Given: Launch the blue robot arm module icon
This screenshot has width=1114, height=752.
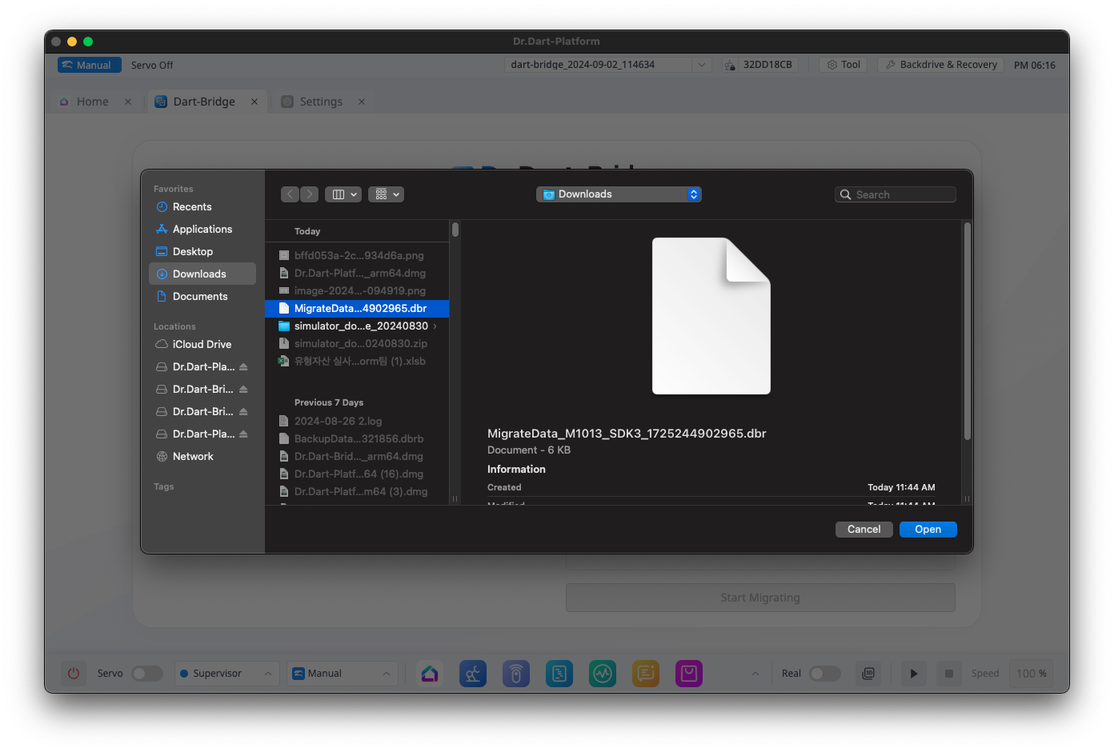Looking at the screenshot, I should 473,674.
